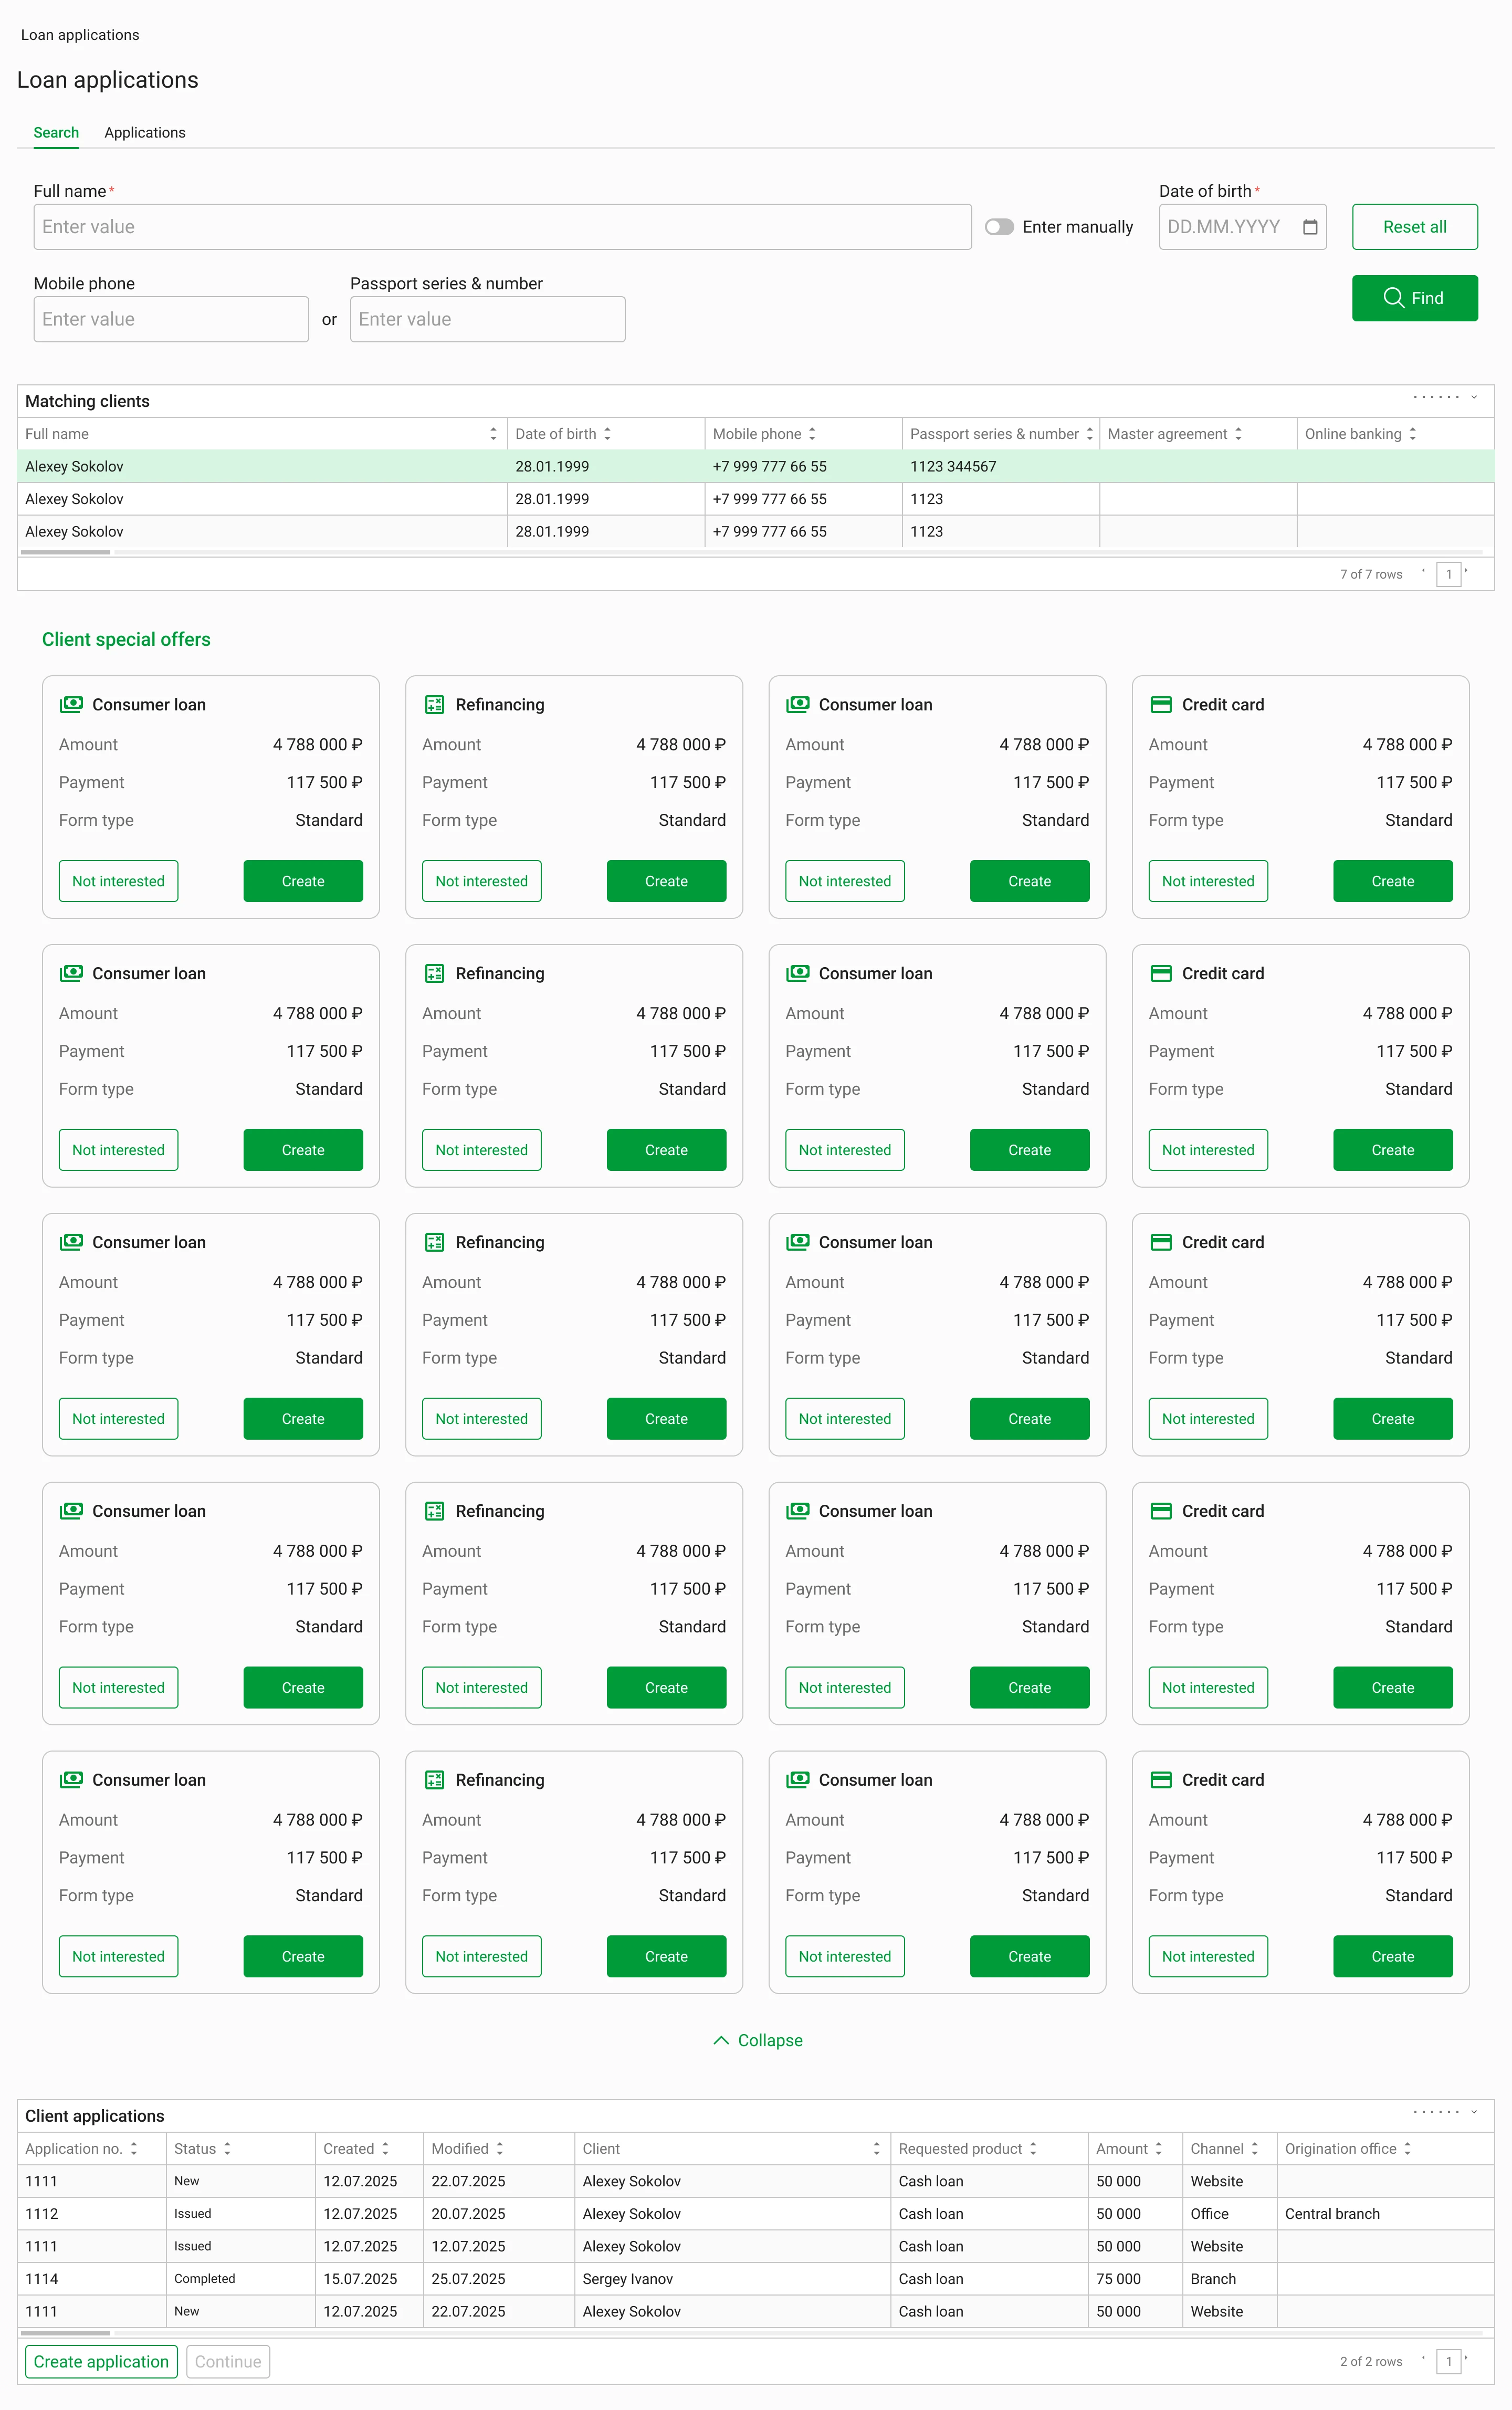
Task: Select application number 1114 cell
Action: (x=92, y=2279)
